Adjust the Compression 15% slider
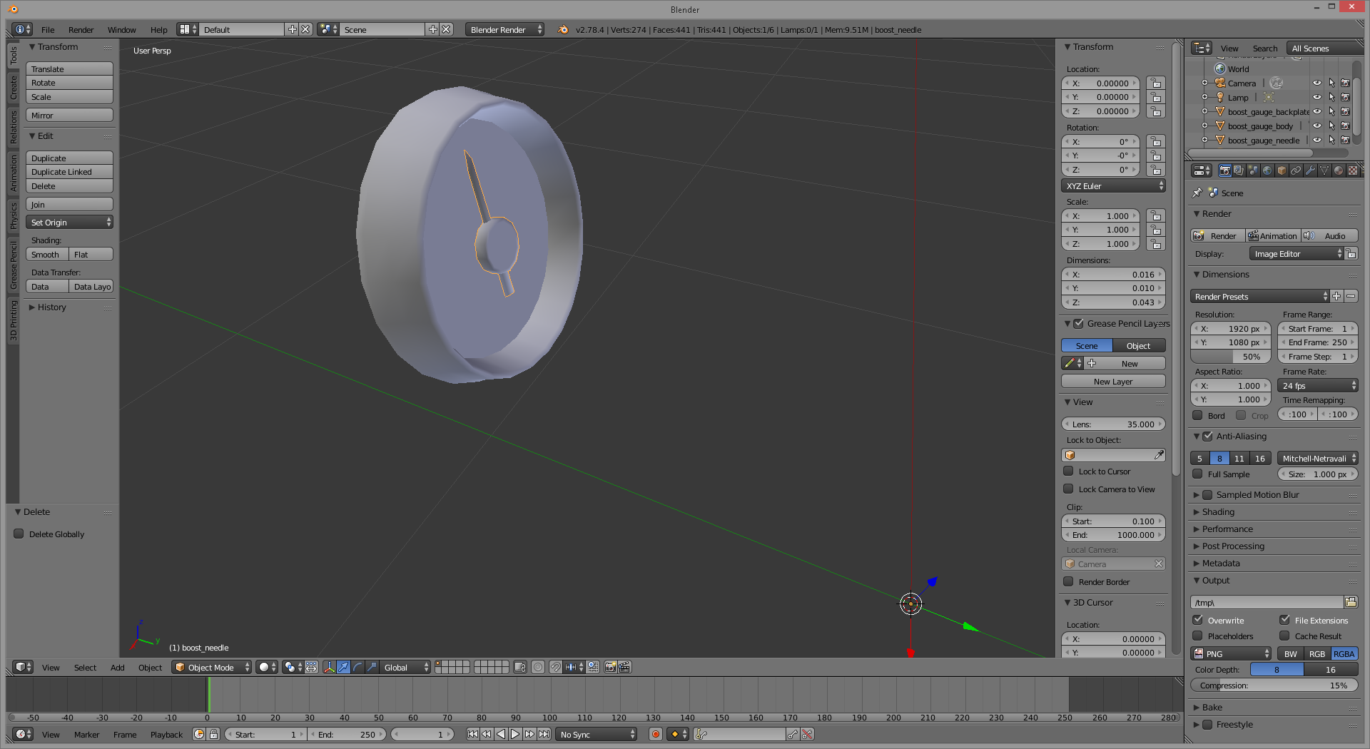 pos(1274,685)
